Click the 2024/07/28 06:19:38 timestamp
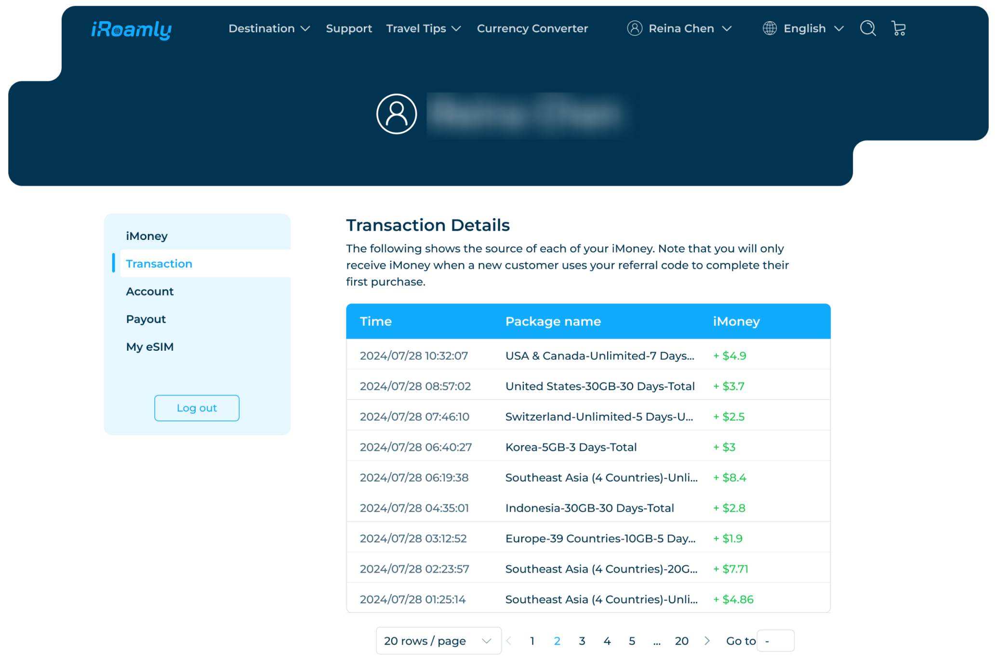The image size is (997, 659). (x=414, y=477)
